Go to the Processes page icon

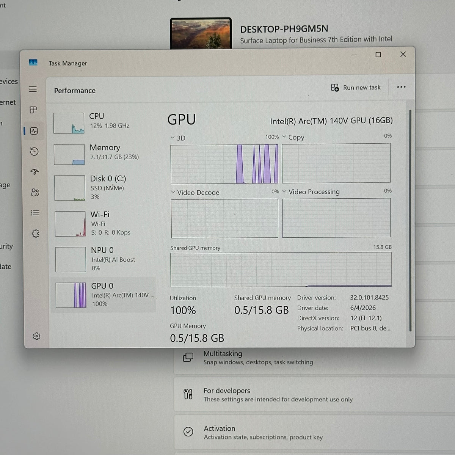[x=33, y=110]
